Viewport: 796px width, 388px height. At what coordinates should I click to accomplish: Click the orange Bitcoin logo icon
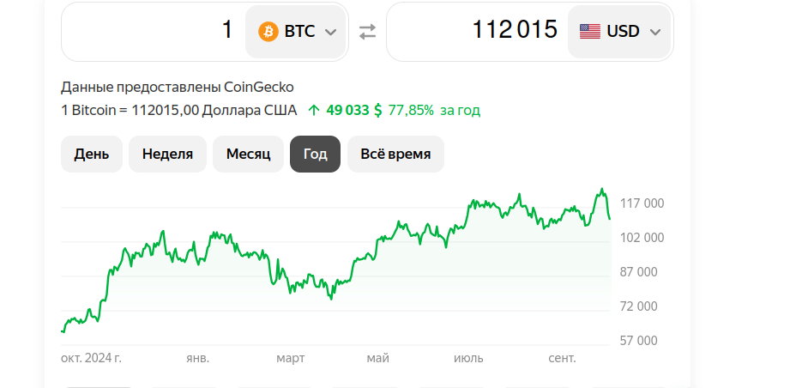(x=268, y=32)
